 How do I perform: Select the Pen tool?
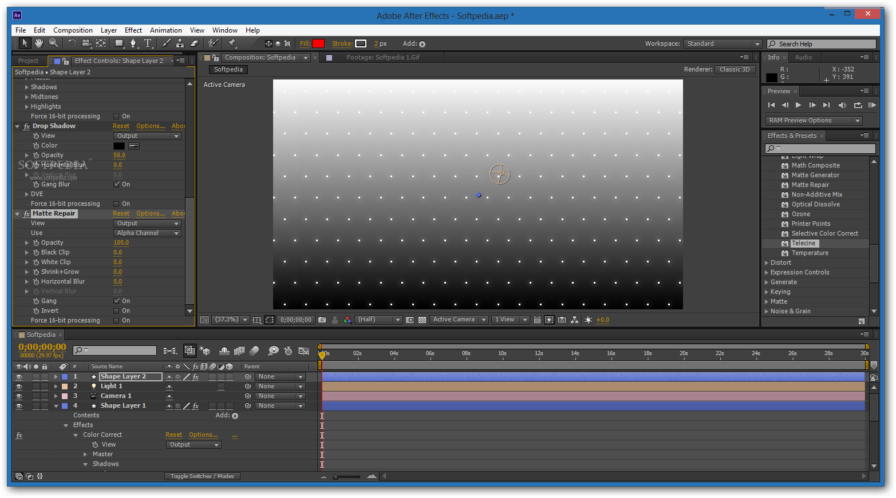tap(133, 43)
